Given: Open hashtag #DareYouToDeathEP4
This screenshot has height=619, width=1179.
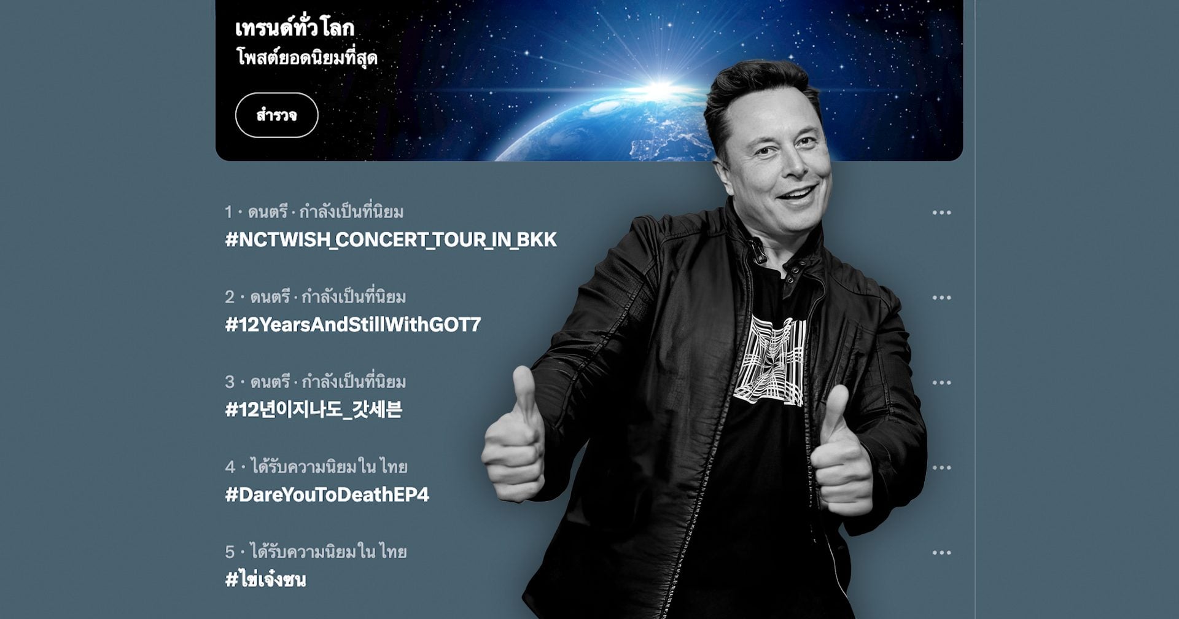Looking at the screenshot, I should tap(327, 494).
